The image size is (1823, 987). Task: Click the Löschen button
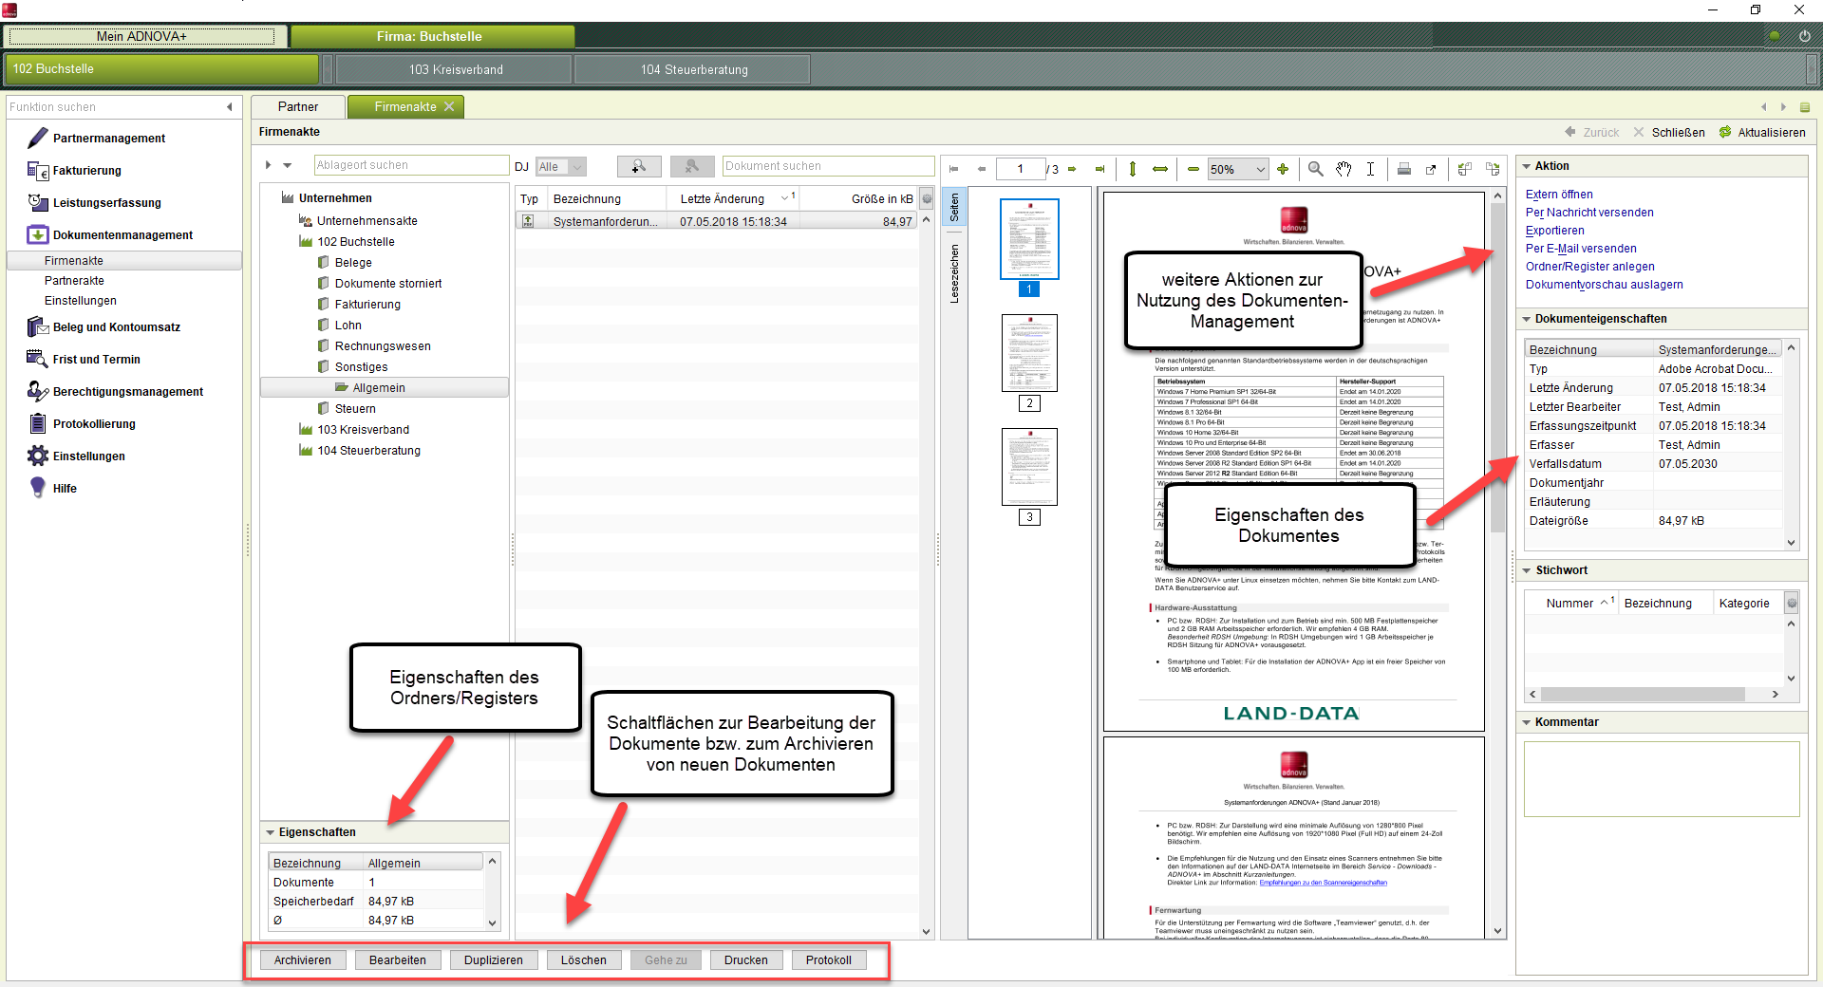pos(584,960)
